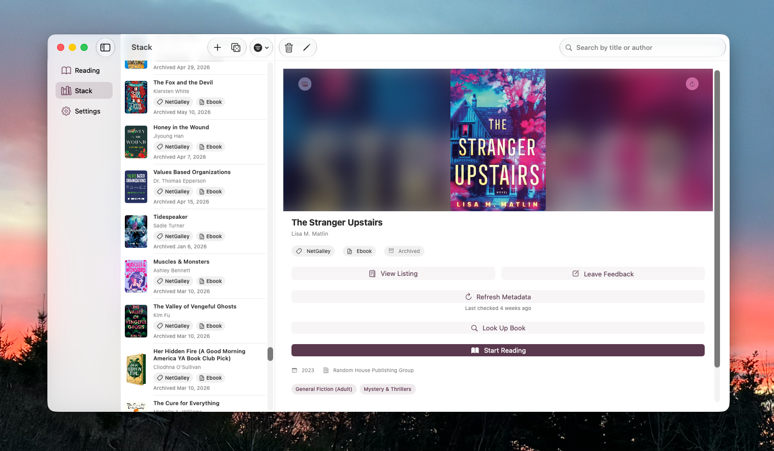Click the 'Archived May 10, 2026' date text
Screen dimensions: 774x451
(x=182, y=112)
